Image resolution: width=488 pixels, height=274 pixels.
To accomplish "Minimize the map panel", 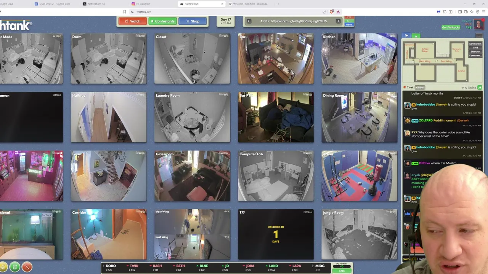I will pyautogui.click(x=479, y=36).
